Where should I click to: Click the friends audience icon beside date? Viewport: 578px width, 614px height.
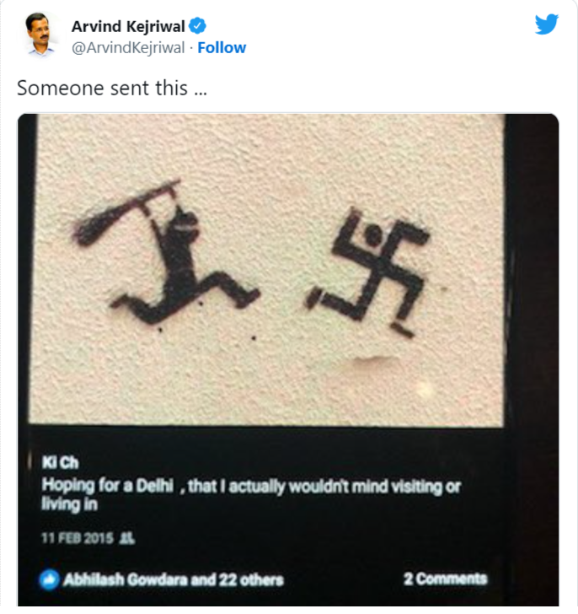pos(128,536)
